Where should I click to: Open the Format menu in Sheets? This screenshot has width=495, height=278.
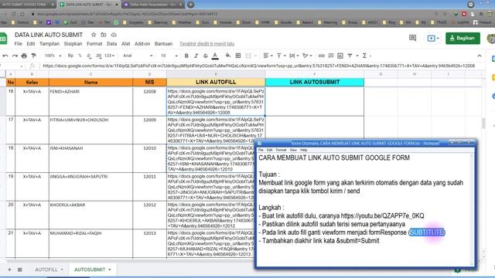(94, 44)
